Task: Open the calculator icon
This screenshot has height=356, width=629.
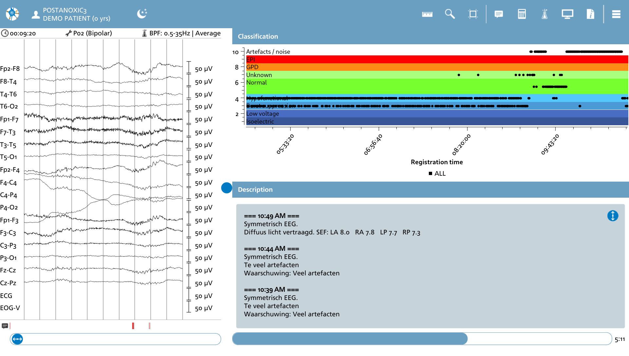Action: (x=522, y=14)
